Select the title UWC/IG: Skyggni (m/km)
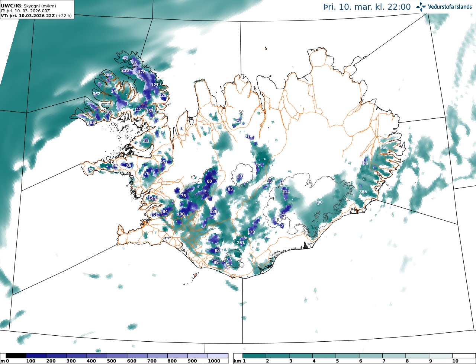Image resolution: width=476 pixels, height=364 pixels. (29, 6)
